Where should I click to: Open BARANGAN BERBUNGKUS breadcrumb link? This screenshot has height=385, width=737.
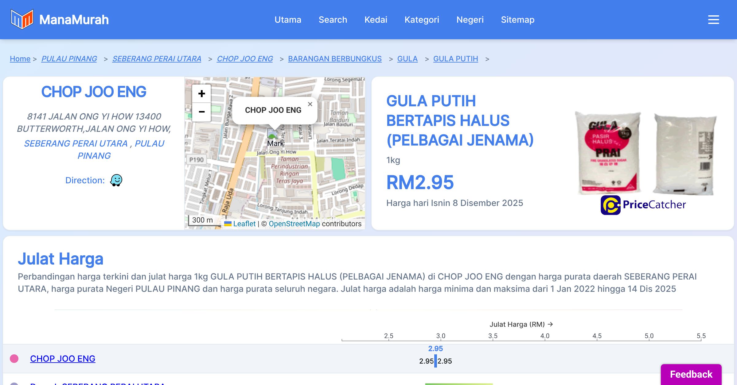(x=335, y=59)
